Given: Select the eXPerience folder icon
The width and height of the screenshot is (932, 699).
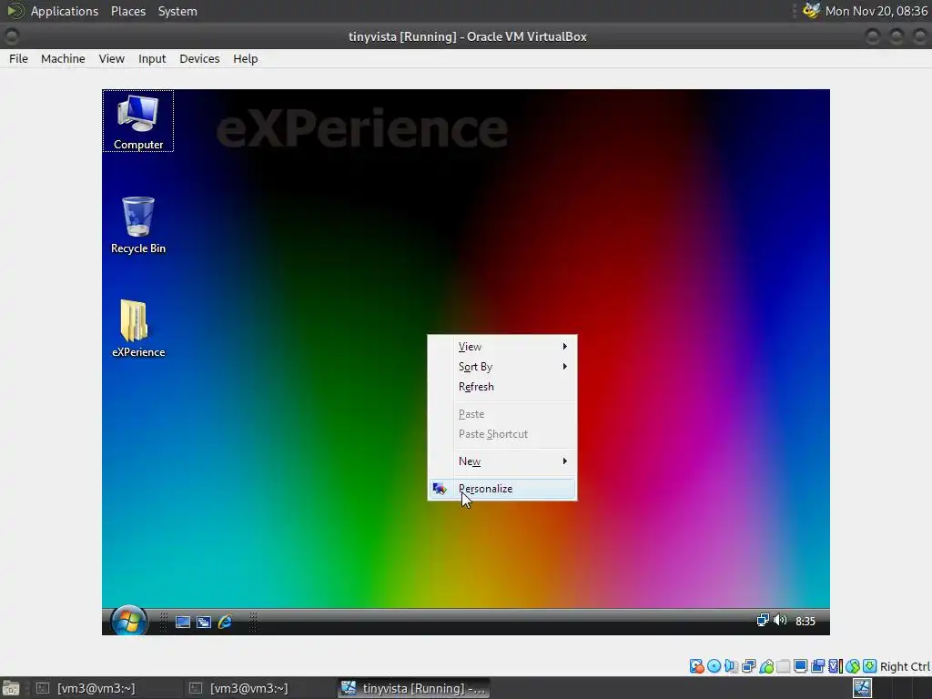Looking at the screenshot, I should (138, 329).
